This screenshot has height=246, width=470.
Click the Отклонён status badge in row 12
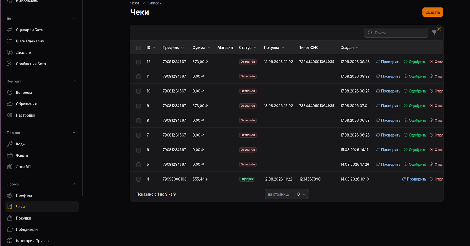tap(248, 62)
